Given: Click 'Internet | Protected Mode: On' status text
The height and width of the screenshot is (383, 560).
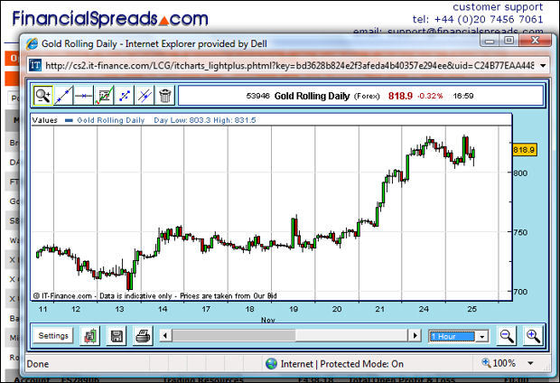Looking at the screenshot, I should pyautogui.click(x=342, y=364).
